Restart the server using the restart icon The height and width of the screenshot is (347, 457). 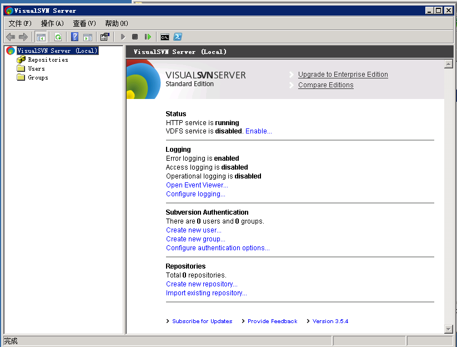click(x=148, y=37)
